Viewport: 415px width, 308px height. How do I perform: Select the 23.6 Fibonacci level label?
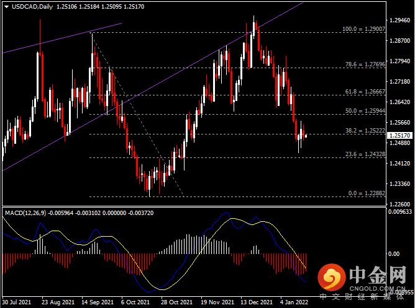click(365, 154)
